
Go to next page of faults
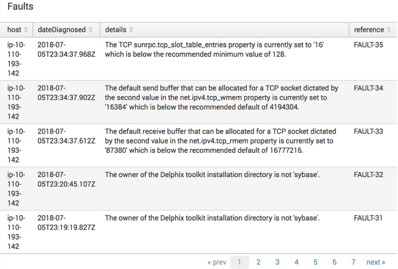pos(376,262)
